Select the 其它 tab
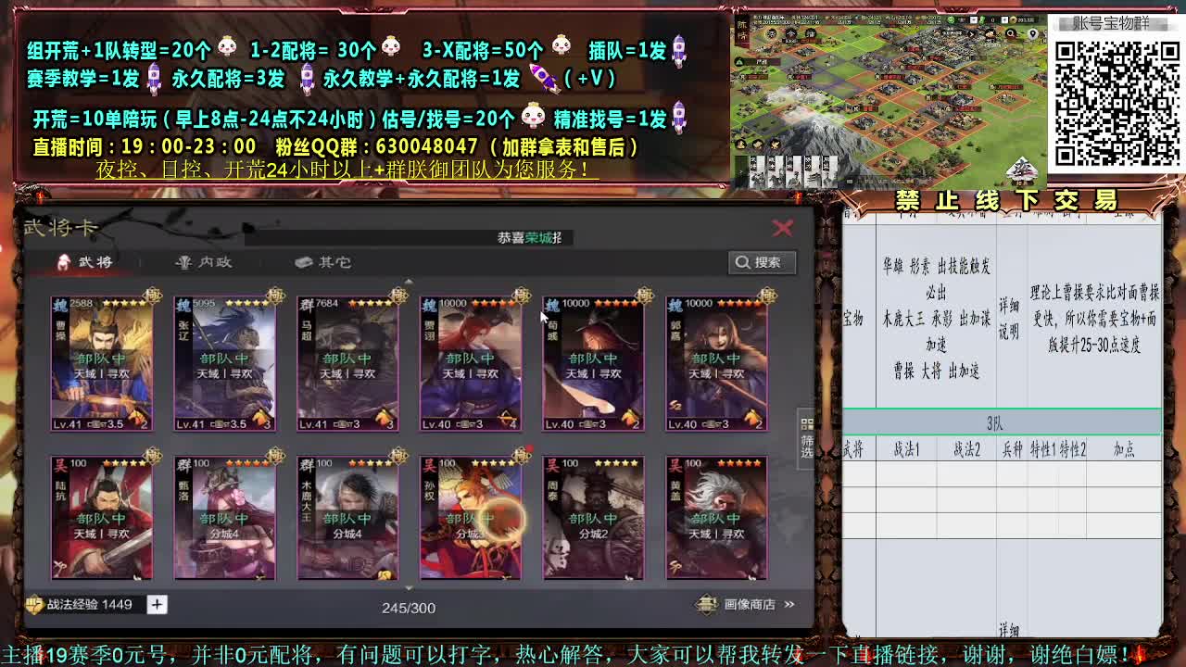This screenshot has height=667, width=1186. [x=322, y=262]
